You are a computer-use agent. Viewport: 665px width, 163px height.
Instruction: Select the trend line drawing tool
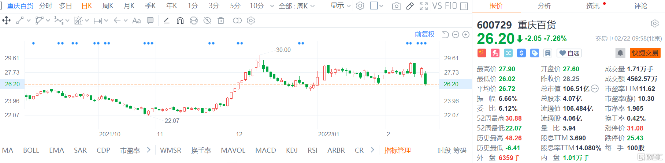(x=20, y=20)
